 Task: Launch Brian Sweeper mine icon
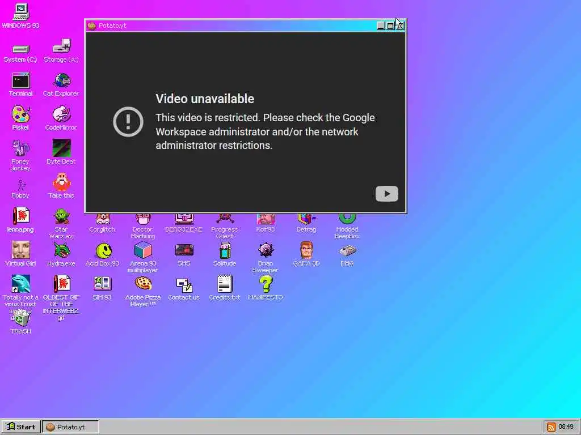[x=266, y=250]
